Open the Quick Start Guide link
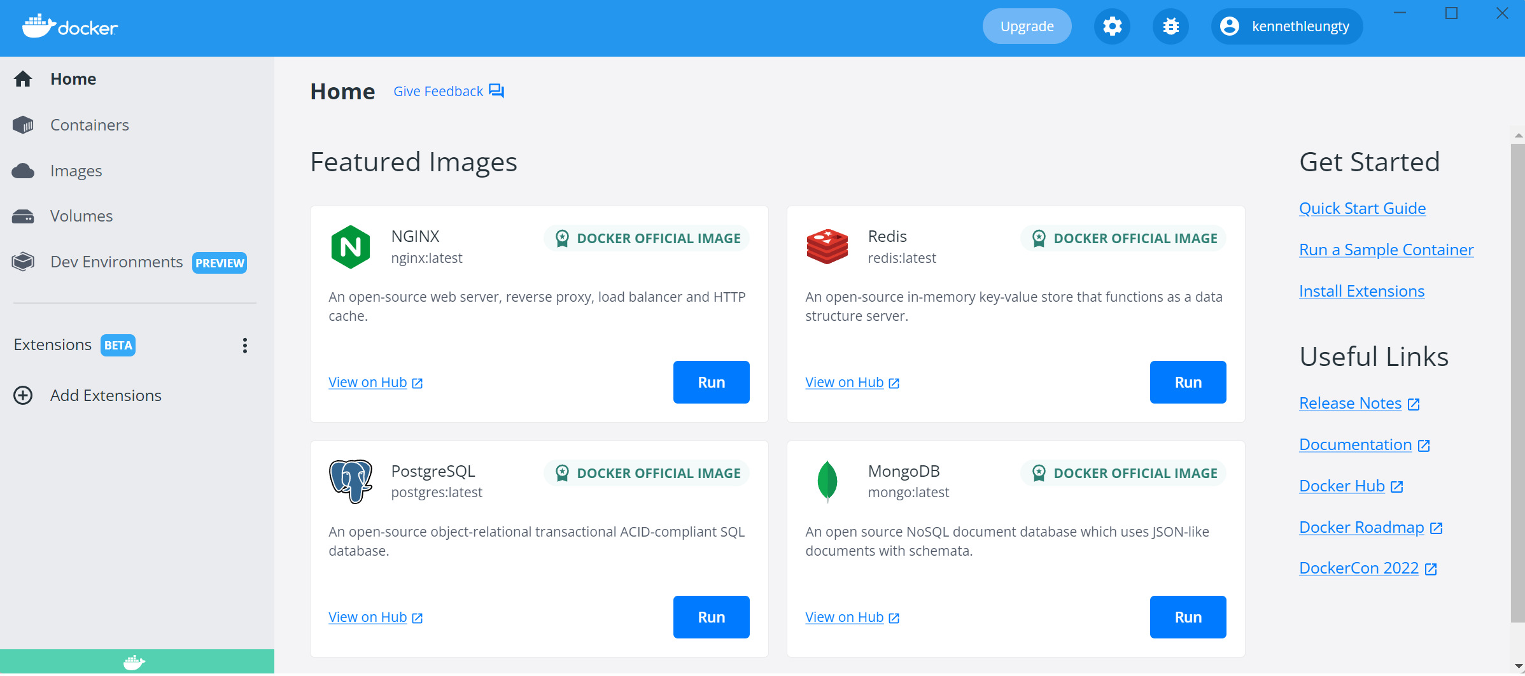 pos(1362,209)
